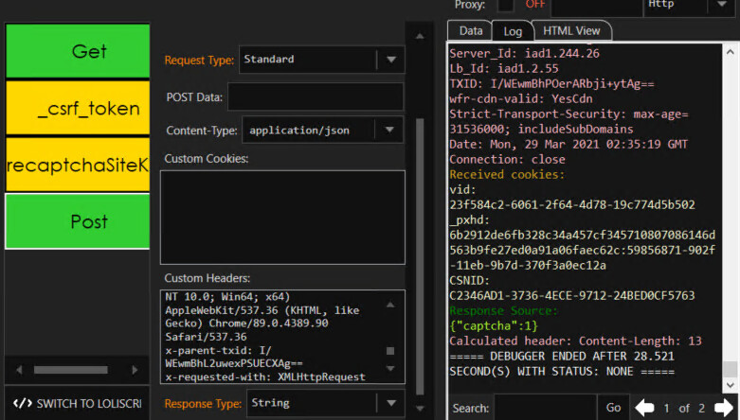Open the Data tab

pyautogui.click(x=471, y=31)
